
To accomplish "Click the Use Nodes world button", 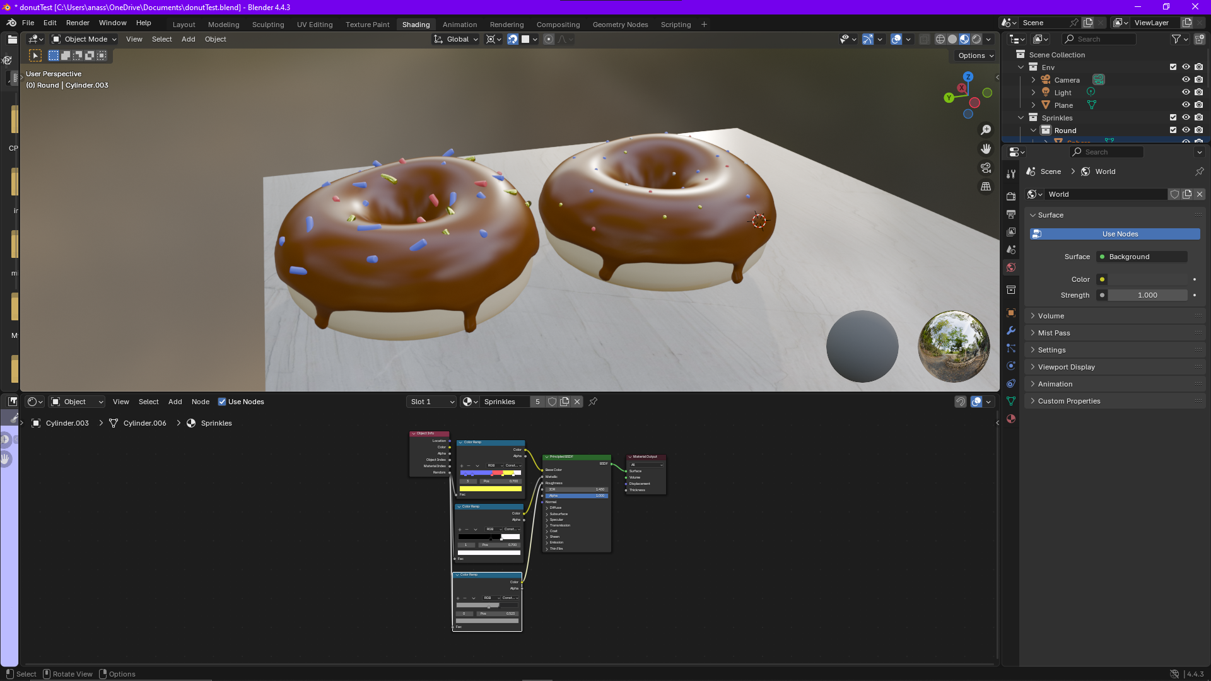I will (x=1114, y=234).
